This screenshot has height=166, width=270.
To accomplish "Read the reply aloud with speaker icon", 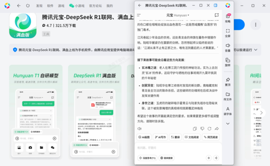I will [139, 129].
